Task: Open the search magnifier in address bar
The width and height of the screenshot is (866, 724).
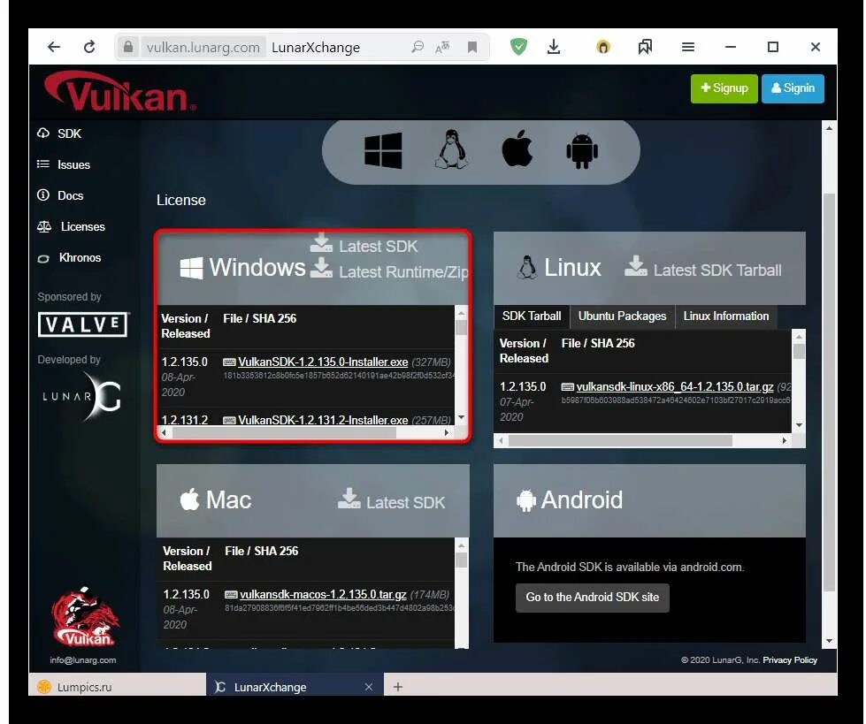Action: 418,47
